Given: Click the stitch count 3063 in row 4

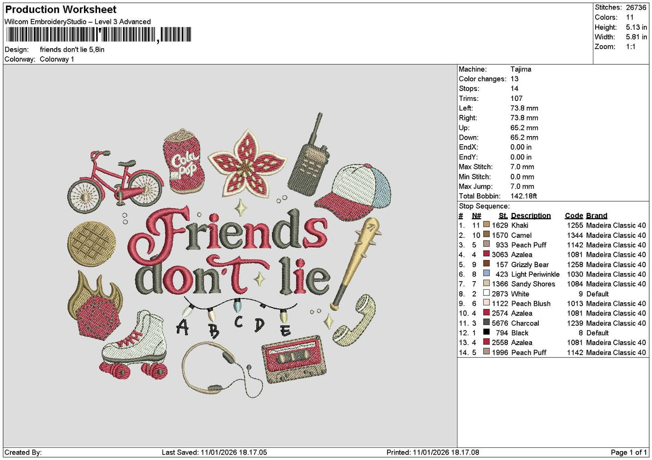Looking at the screenshot, I should pos(500,255).
